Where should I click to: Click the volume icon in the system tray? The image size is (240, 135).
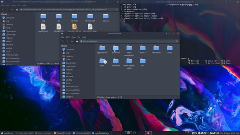pyautogui.click(x=217, y=133)
